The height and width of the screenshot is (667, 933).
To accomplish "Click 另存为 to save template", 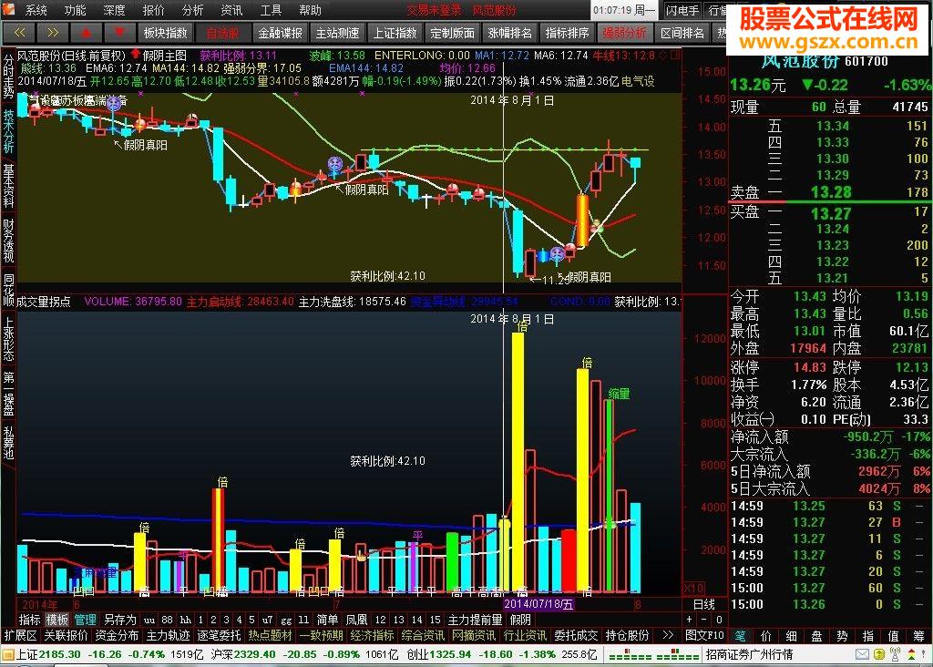I will click(119, 620).
